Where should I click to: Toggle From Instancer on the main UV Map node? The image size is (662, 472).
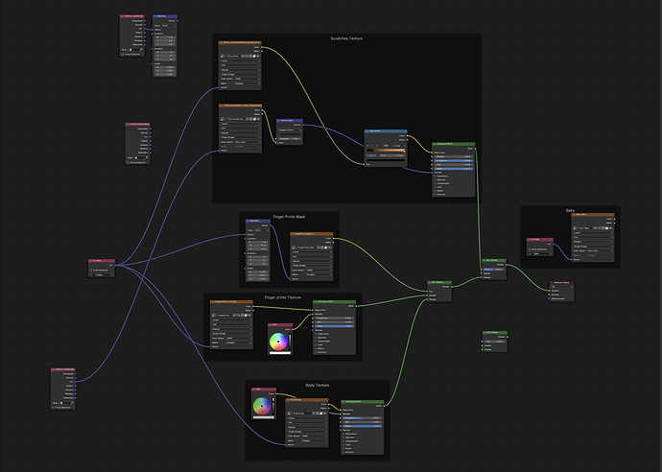tap(91, 271)
